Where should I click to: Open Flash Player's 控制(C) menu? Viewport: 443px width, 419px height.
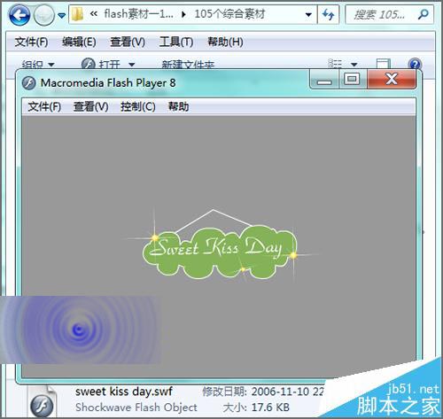coord(138,106)
